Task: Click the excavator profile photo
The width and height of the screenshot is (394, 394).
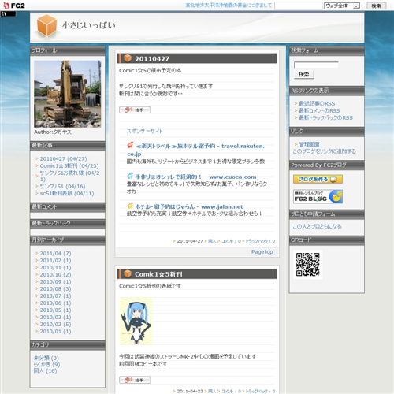Action: click(x=68, y=94)
